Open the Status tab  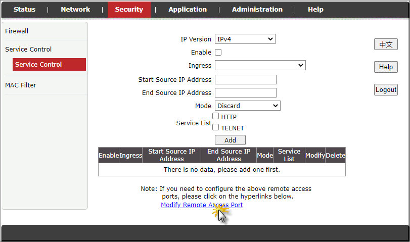pos(24,10)
